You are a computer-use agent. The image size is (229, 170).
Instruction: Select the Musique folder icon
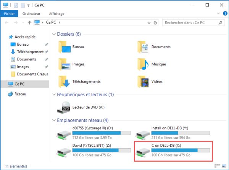[143, 64]
